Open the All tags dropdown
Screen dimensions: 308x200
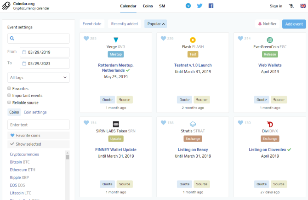(39, 78)
